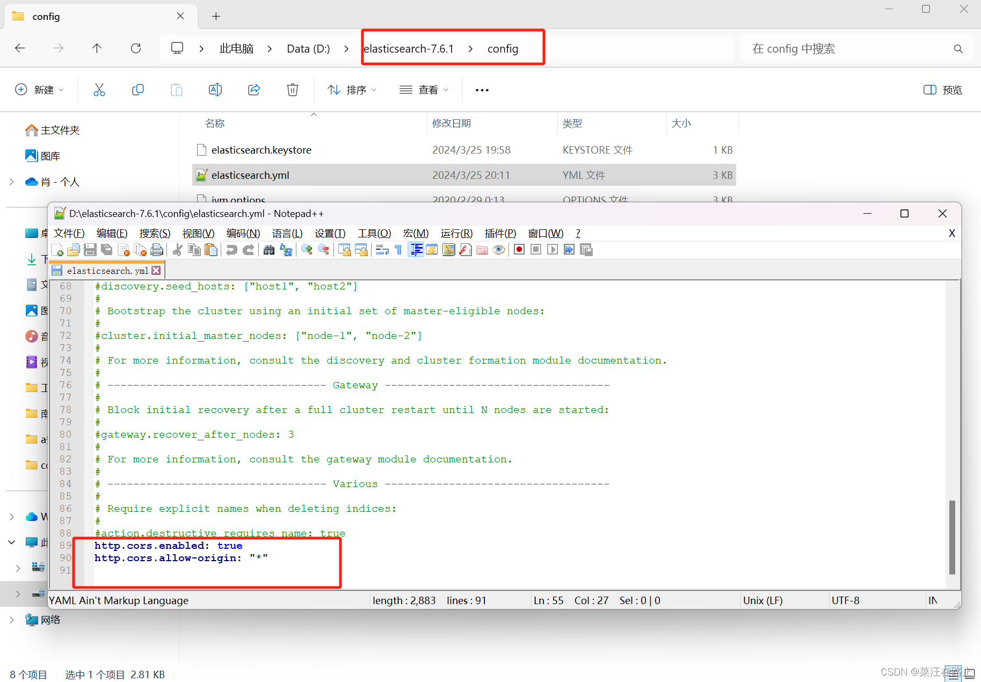Screen dimensions: 981x682
Task: Click Explorer Back arrow button
Action: [20, 48]
